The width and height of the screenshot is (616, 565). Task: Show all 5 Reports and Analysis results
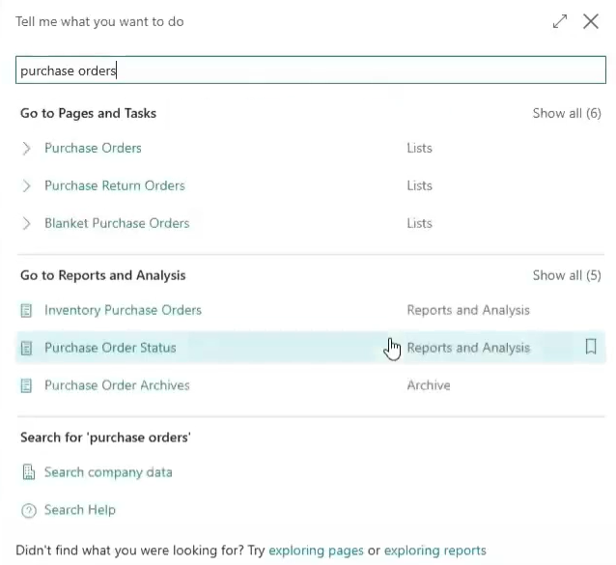pos(567,275)
